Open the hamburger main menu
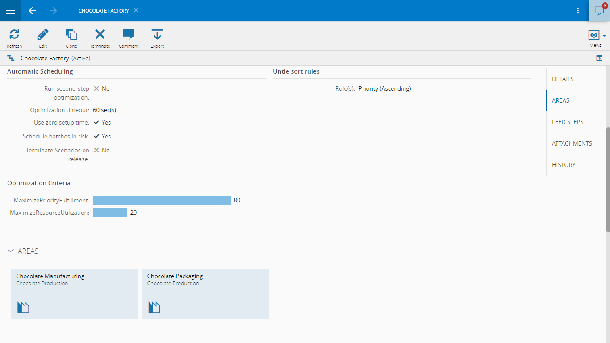 point(11,11)
